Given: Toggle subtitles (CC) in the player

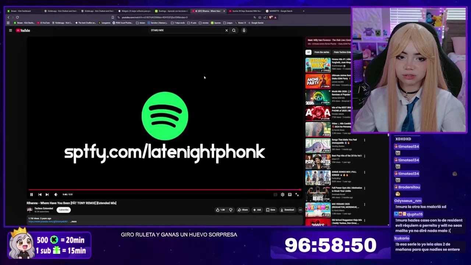Looking at the screenshot, I should point(275,194).
